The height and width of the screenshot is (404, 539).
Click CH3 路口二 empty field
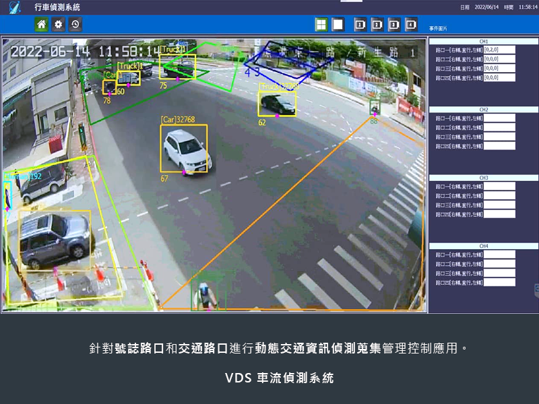point(499,195)
